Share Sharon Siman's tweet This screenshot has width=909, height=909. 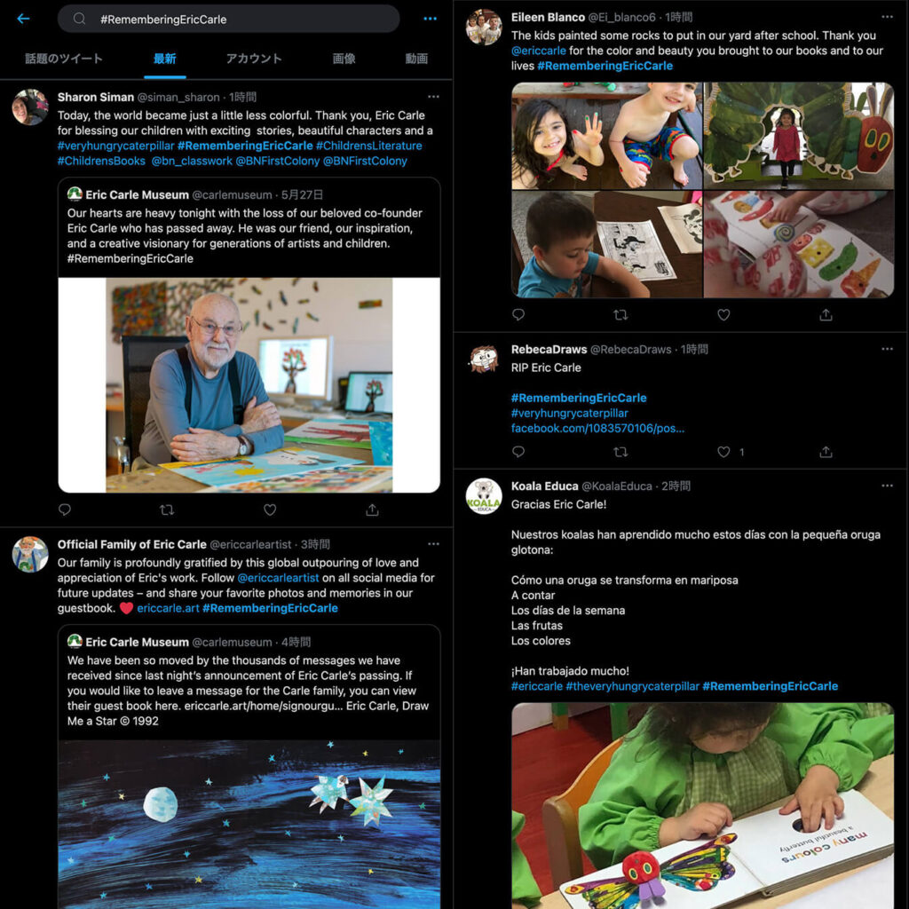coord(372,510)
